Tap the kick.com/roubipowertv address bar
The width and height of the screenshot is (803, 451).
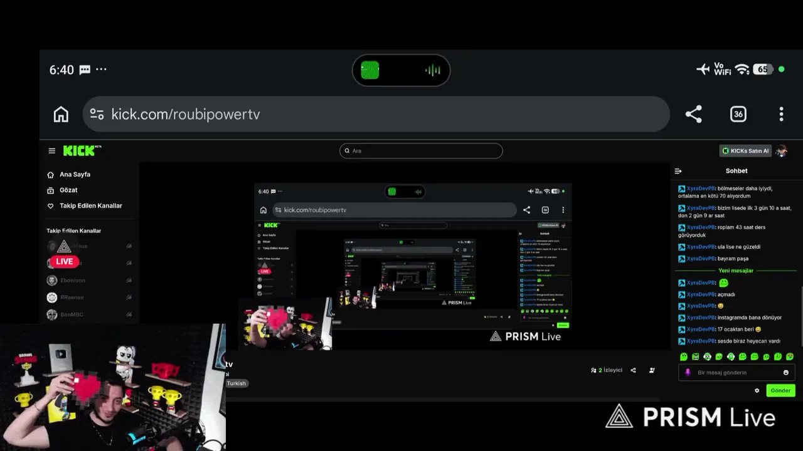pos(376,114)
